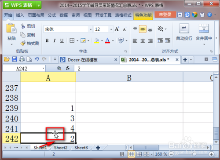Select the Format Painter (格式刷) tool
220x160 pixels.
point(30,43)
